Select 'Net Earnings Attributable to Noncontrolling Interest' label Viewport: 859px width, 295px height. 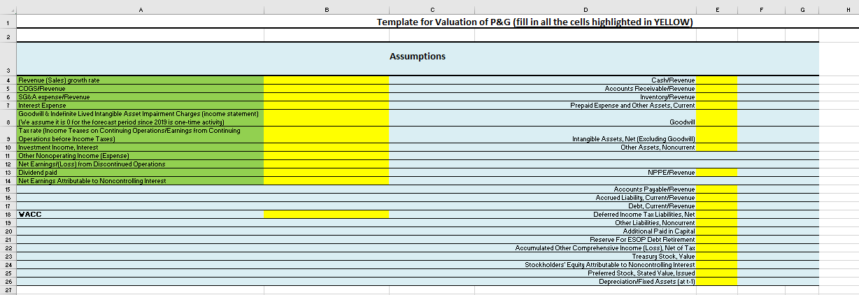(140, 181)
